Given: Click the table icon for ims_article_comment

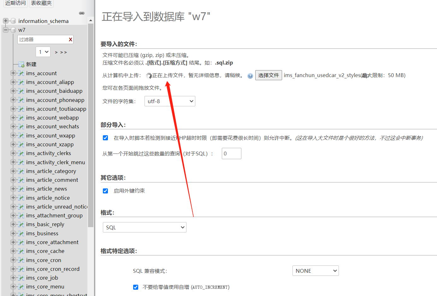Looking at the screenshot, I should pos(21,180).
